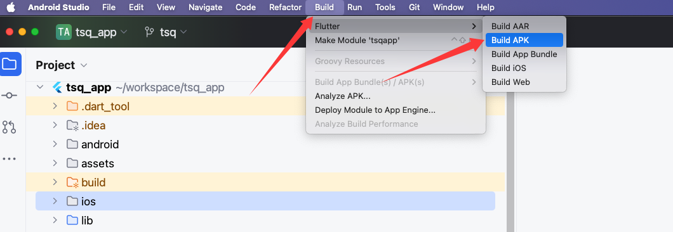Select the Flutter submenu entry
The image size is (673, 232).
pyautogui.click(x=396, y=26)
